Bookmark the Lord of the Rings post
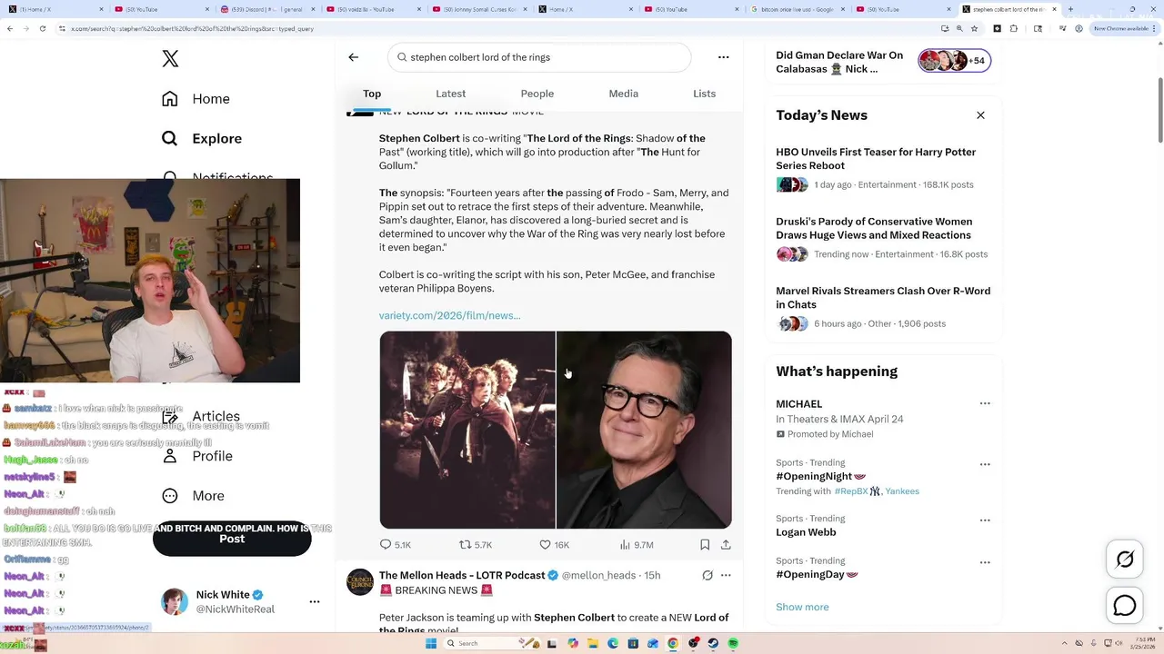Viewport: 1164px width, 654px height. (705, 545)
